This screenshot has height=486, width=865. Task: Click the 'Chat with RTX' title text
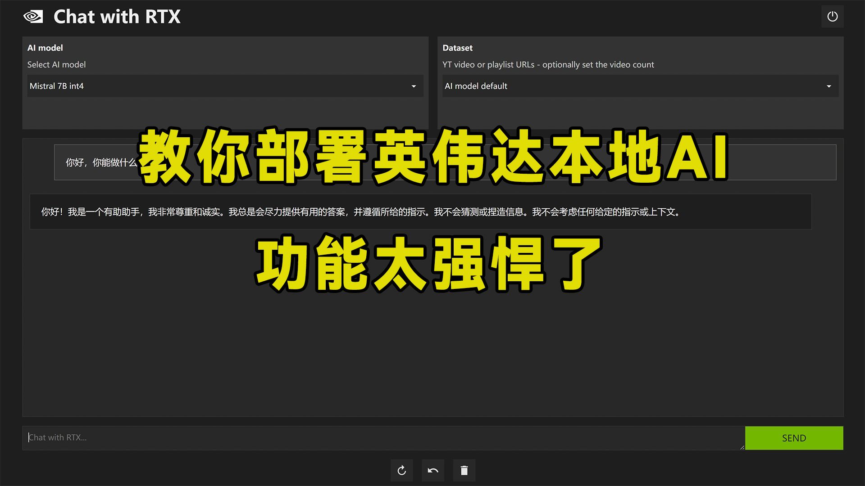(117, 17)
